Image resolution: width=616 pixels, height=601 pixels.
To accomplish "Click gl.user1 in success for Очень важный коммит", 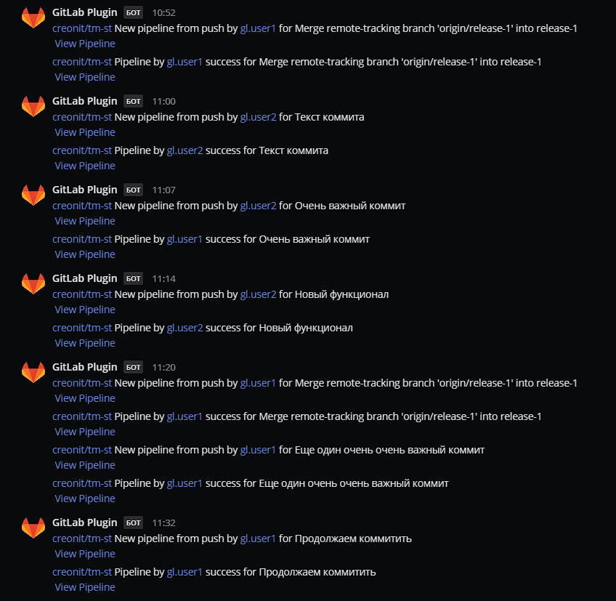I will pyautogui.click(x=185, y=239).
